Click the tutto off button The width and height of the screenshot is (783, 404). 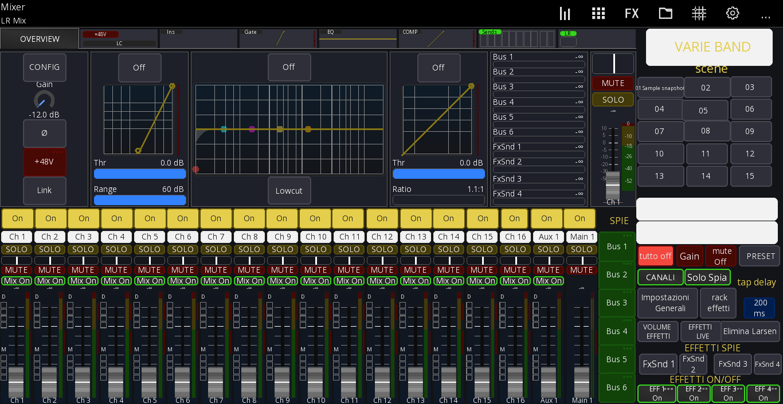coord(655,256)
